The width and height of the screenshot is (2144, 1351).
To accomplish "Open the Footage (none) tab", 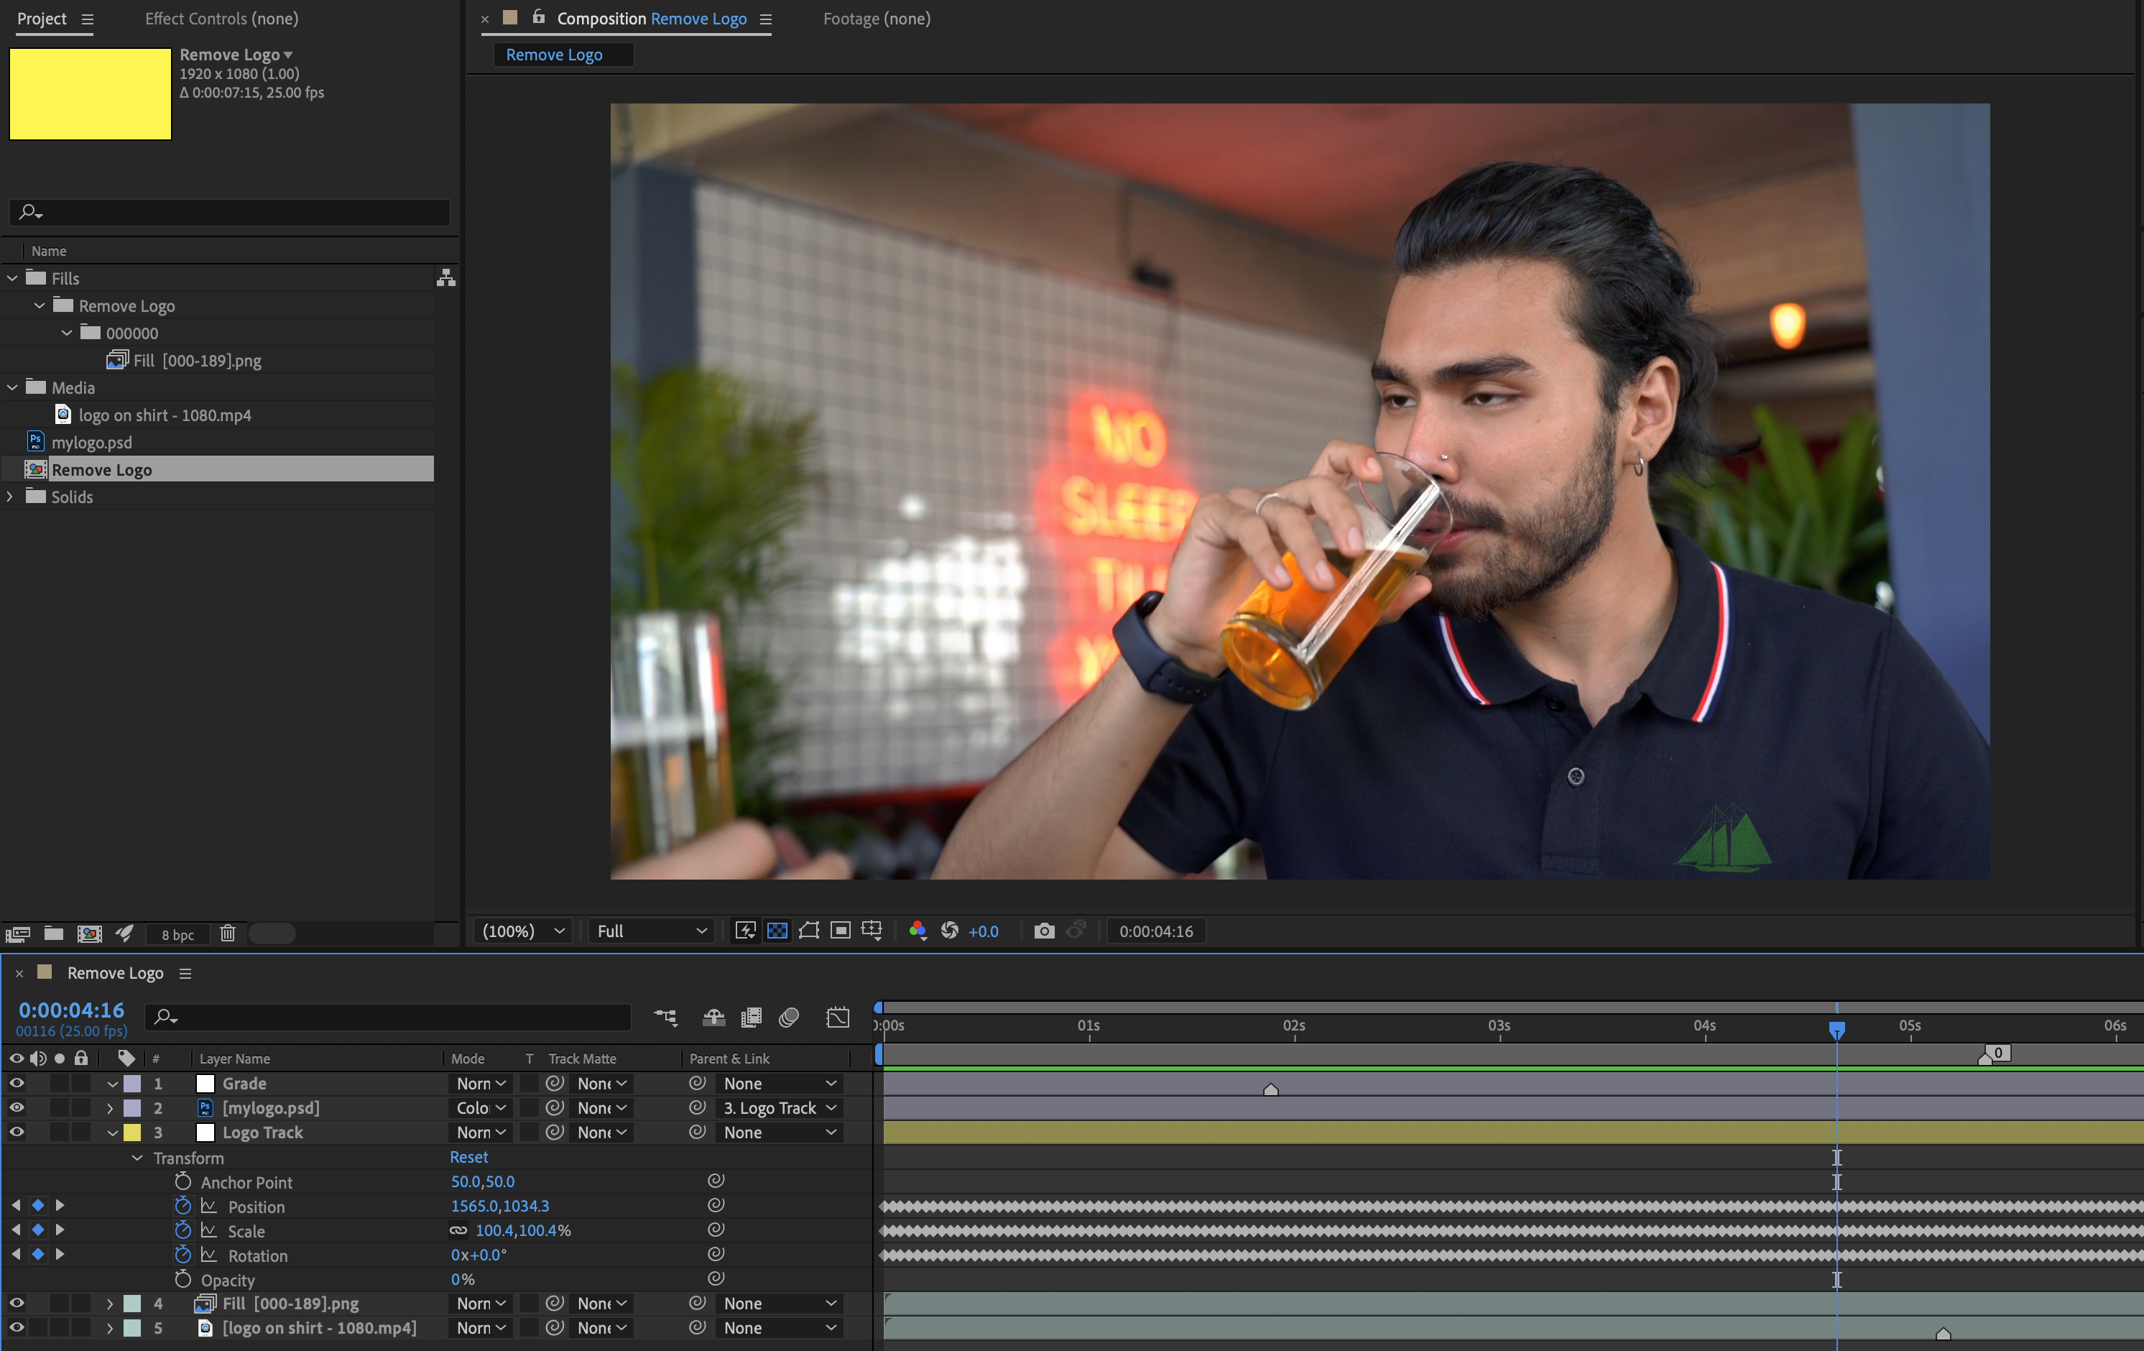I will pos(876,19).
